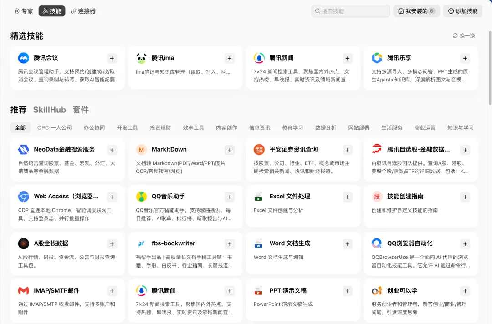Click the 平安证券资讯查询 icon
The height and width of the screenshot is (324, 492).
click(x=259, y=149)
